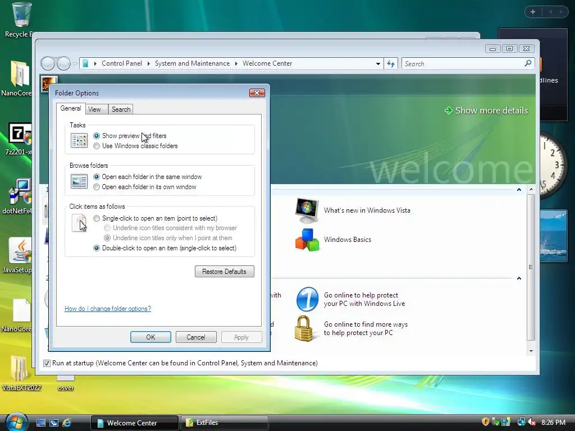
Task: Click the Windows Live OneCare blue icon
Action: point(307,299)
